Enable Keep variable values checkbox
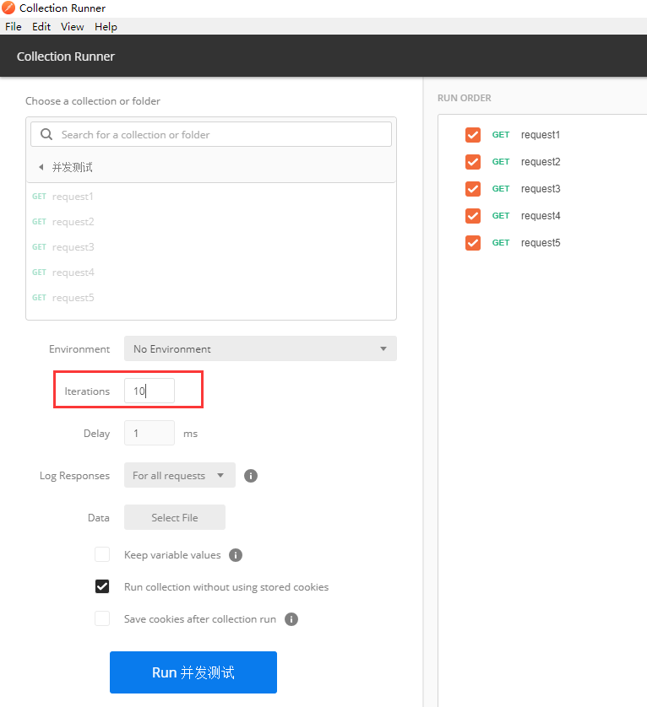Screen dimensions: 647x707 102,555
